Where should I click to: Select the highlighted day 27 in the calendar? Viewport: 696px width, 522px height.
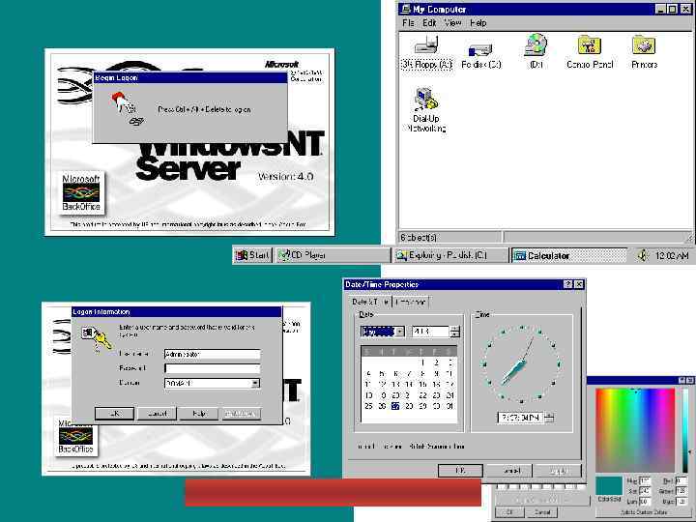point(395,406)
